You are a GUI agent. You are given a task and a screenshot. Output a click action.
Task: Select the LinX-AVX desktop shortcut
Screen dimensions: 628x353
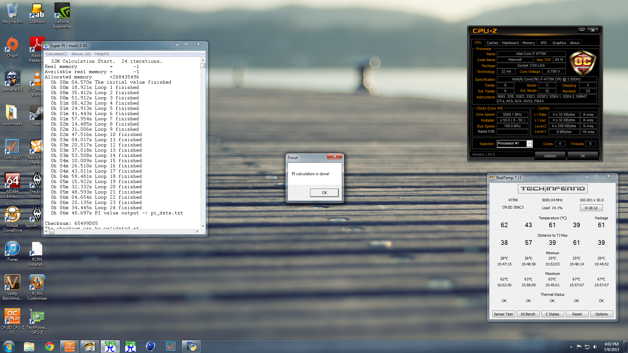tap(12, 149)
